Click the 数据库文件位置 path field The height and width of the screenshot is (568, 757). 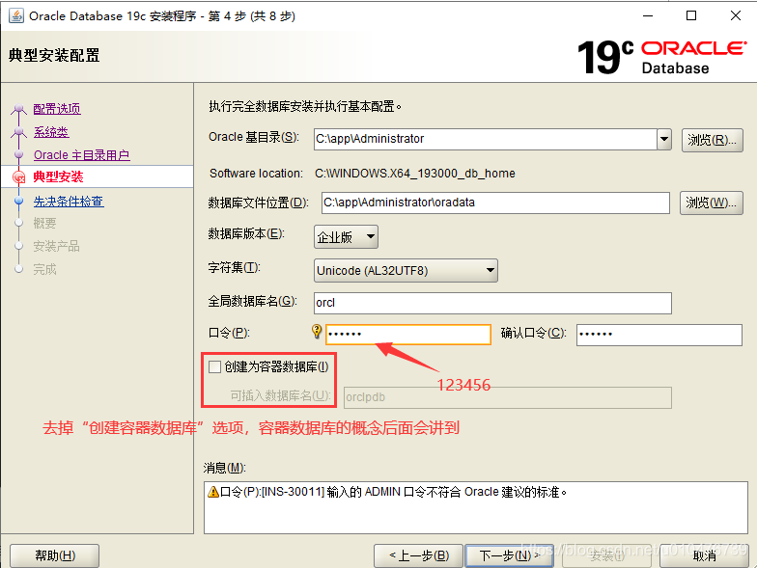(x=496, y=203)
